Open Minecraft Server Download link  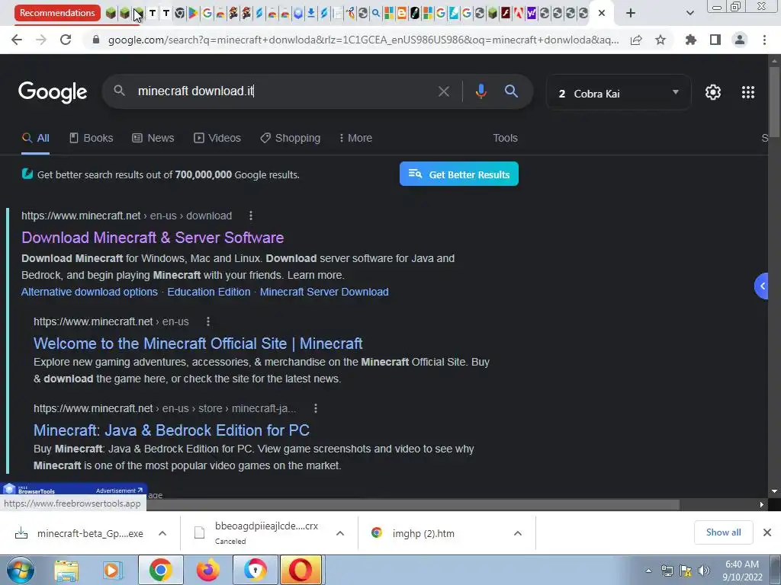[324, 292]
